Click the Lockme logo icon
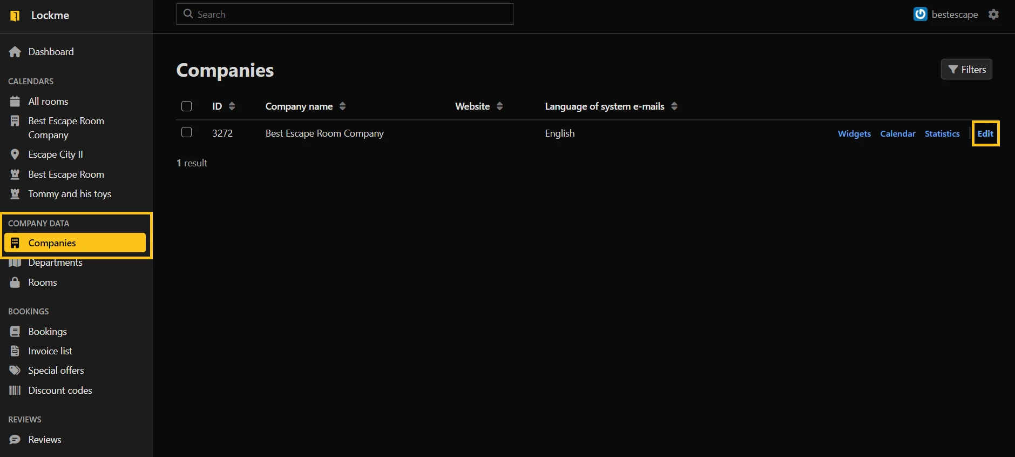 pos(15,16)
